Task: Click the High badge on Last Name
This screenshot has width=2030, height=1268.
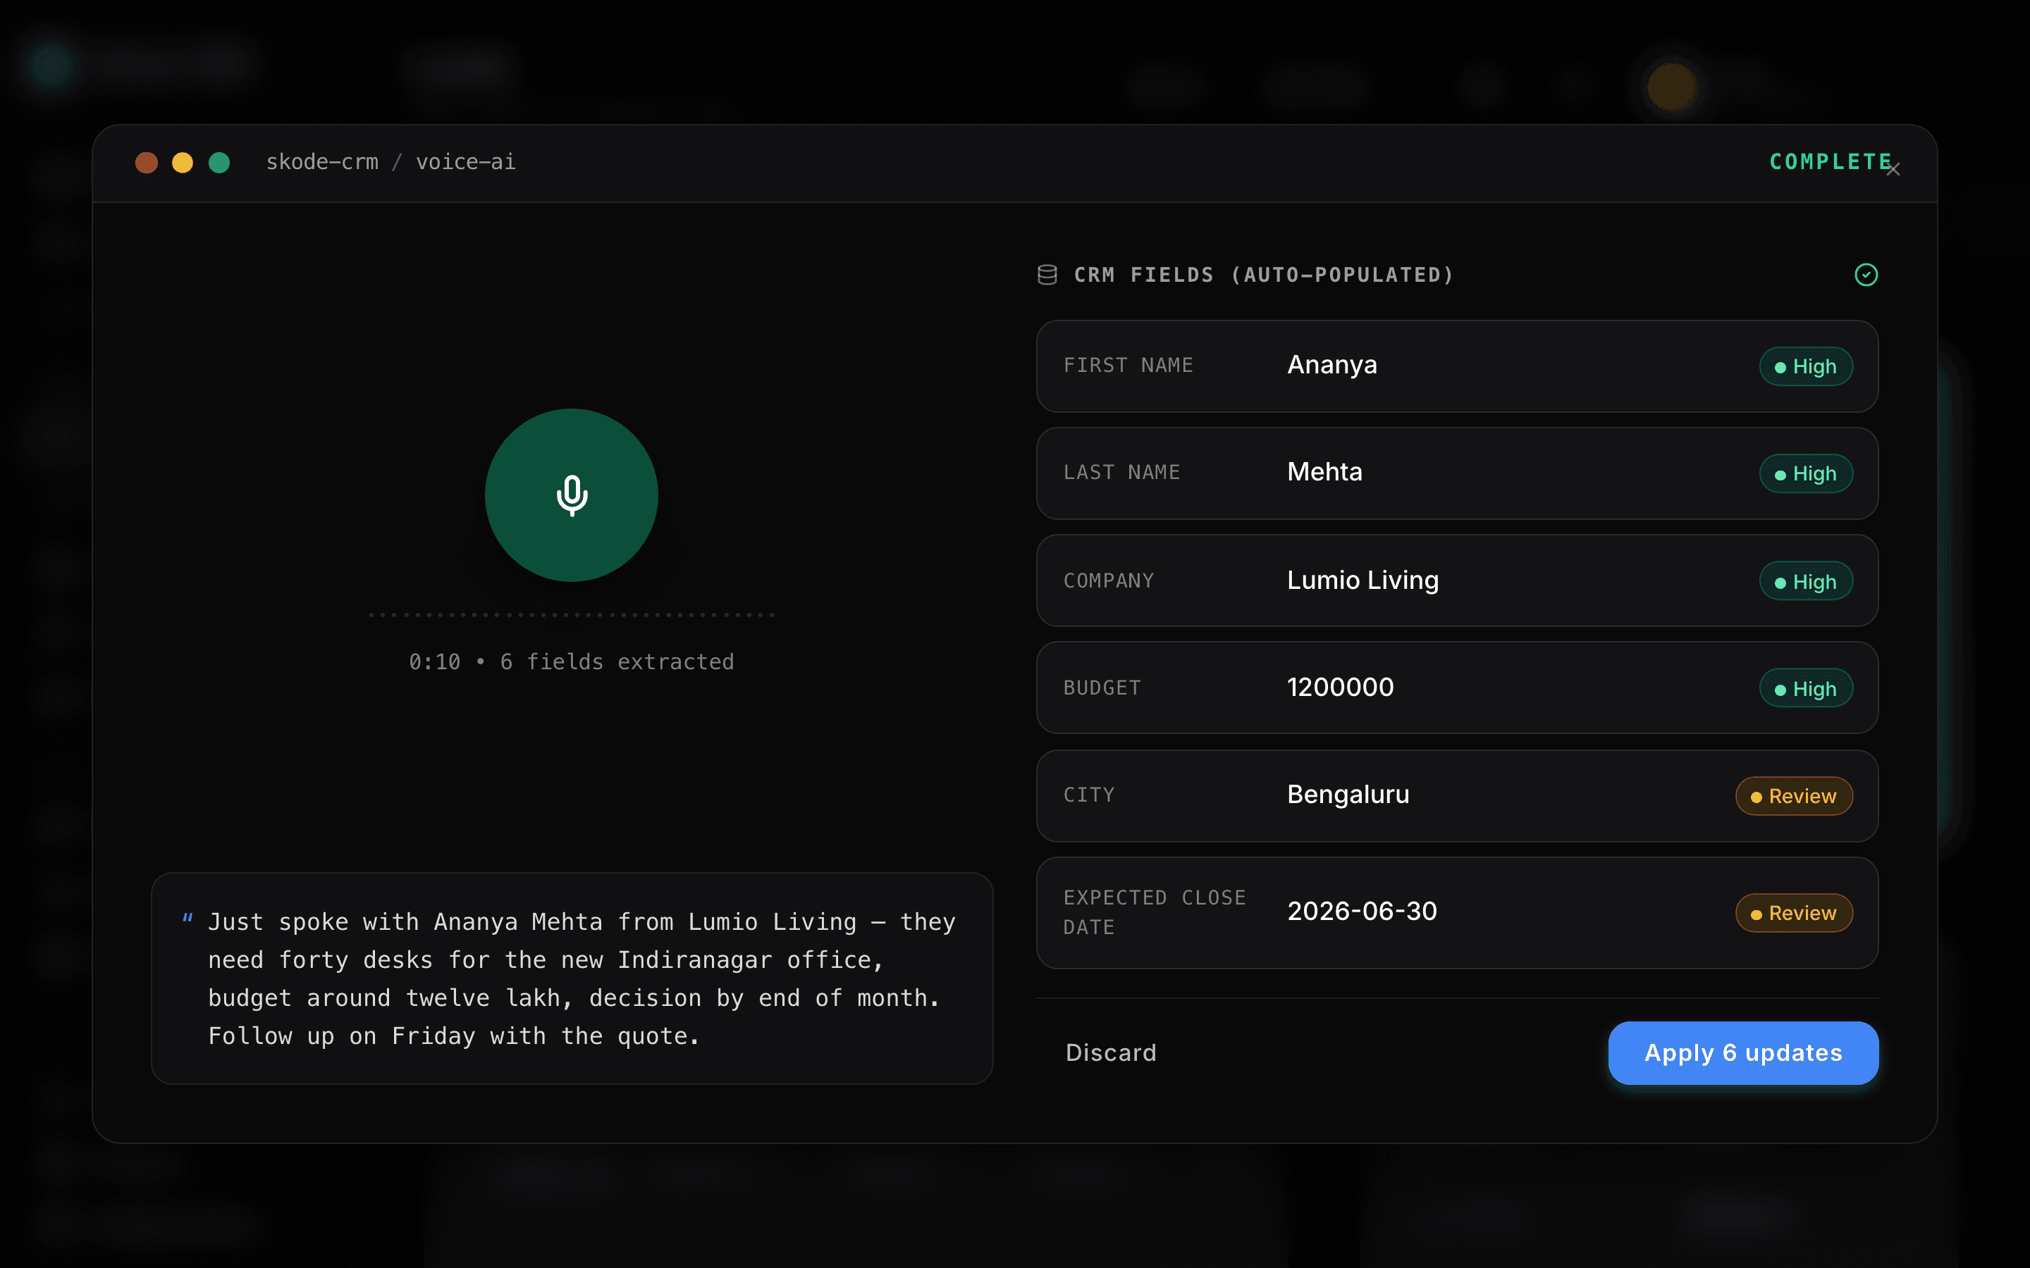Action: pyautogui.click(x=1806, y=474)
